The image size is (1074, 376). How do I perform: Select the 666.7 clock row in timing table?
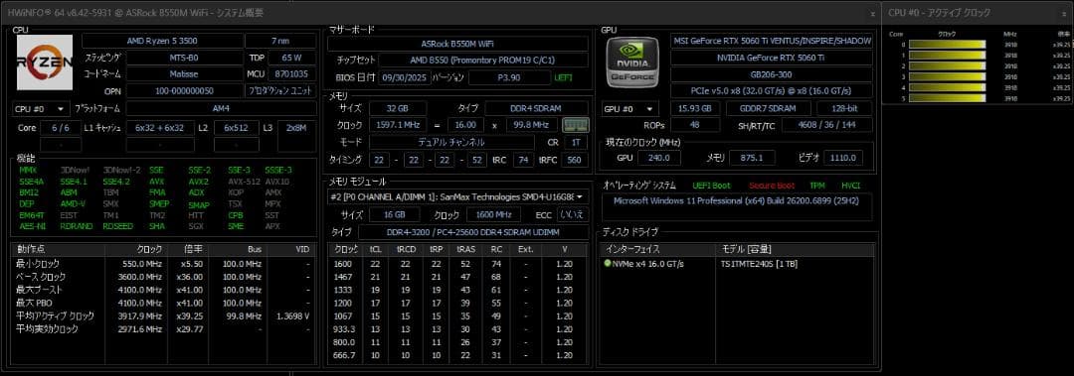457,355
